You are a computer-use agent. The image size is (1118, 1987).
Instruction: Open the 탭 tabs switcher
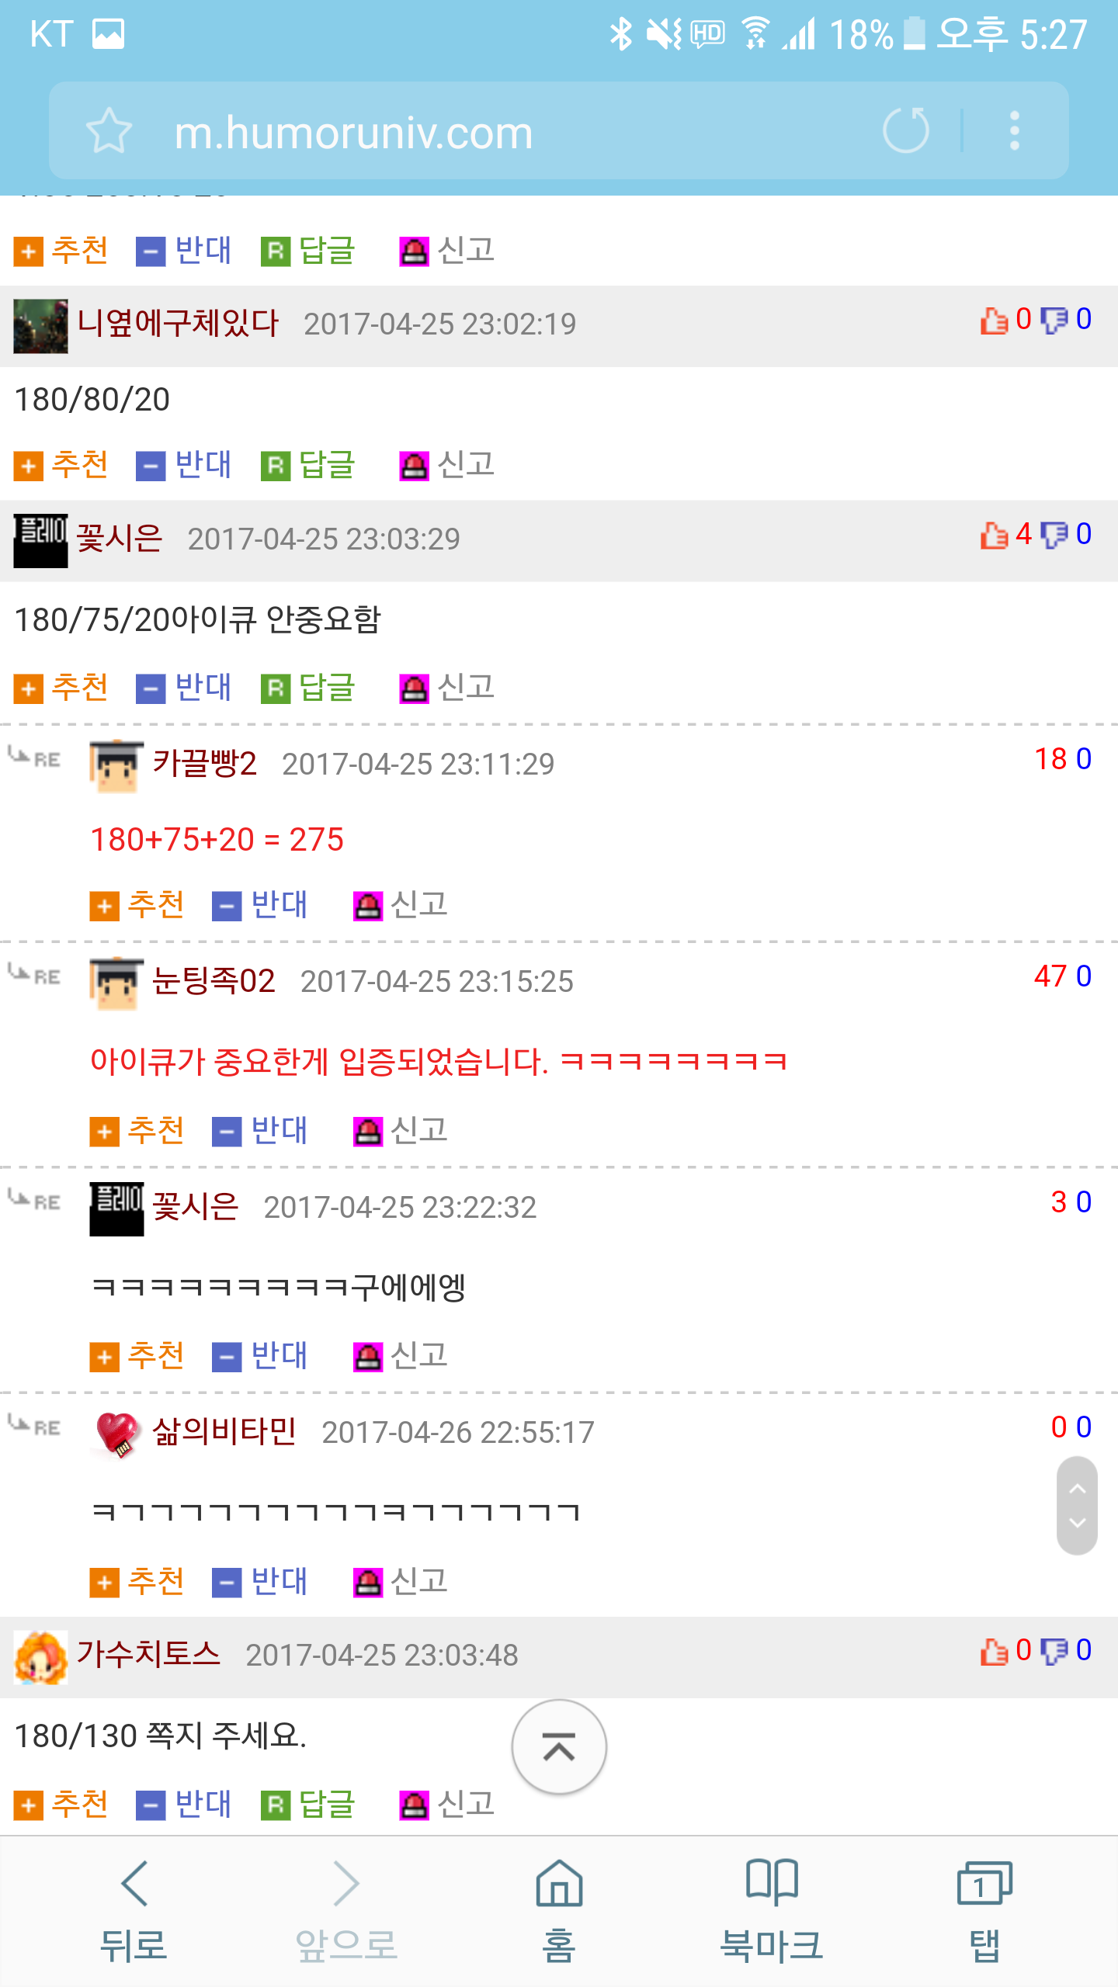[984, 1909]
